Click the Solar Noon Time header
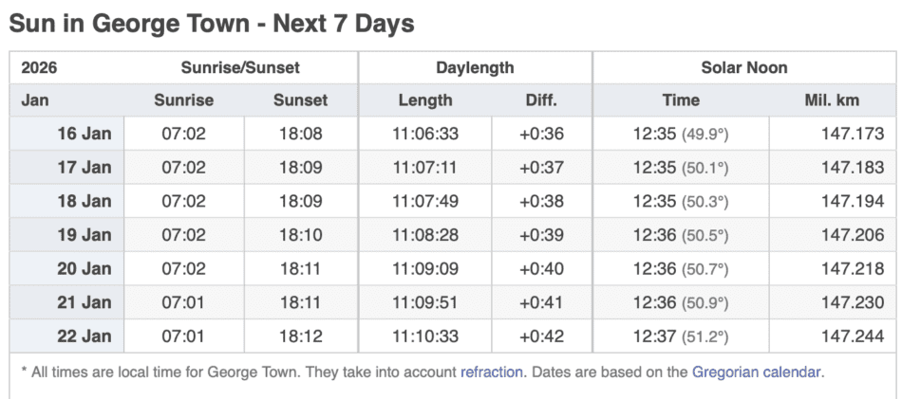This screenshot has width=902, height=399. (680, 100)
